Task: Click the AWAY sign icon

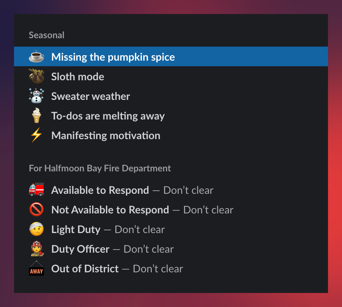Action: [x=36, y=269]
